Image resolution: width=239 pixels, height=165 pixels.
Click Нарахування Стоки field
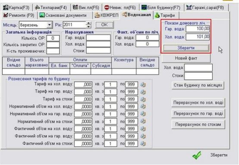tap(98, 51)
